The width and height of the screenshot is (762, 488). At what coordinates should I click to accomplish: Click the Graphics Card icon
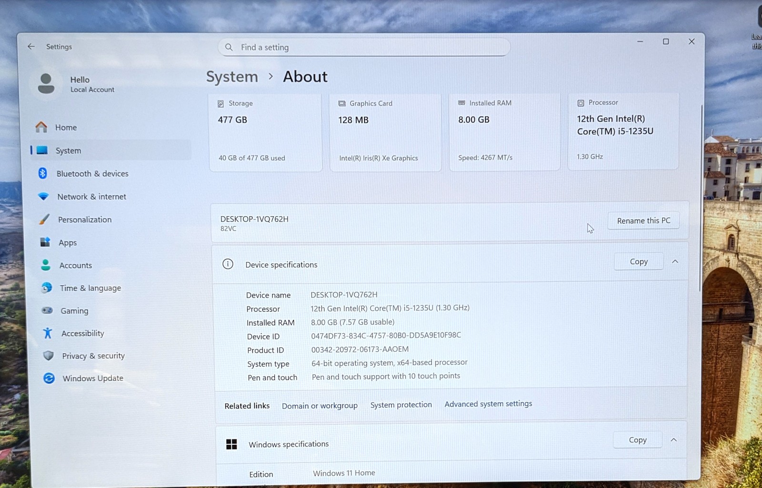[x=342, y=103]
